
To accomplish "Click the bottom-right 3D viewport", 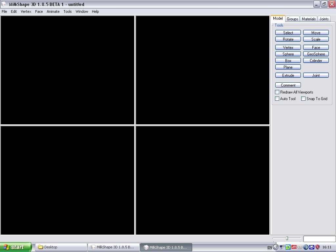I will (203, 180).
